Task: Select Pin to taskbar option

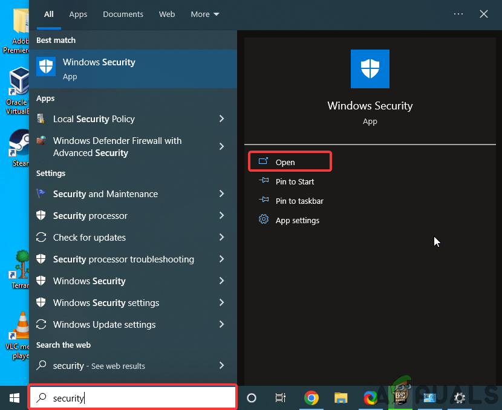Action: point(299,201)
